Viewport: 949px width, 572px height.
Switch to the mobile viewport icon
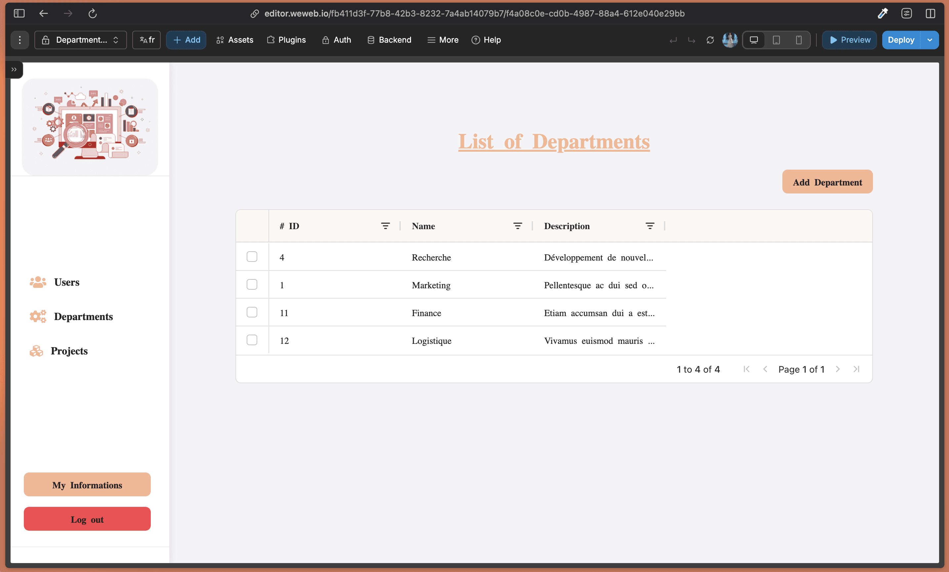(799, 40)
